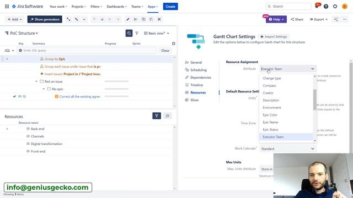
Task: Open the user profile avatar
Action: pyautogui.click(x=344, y=7)
